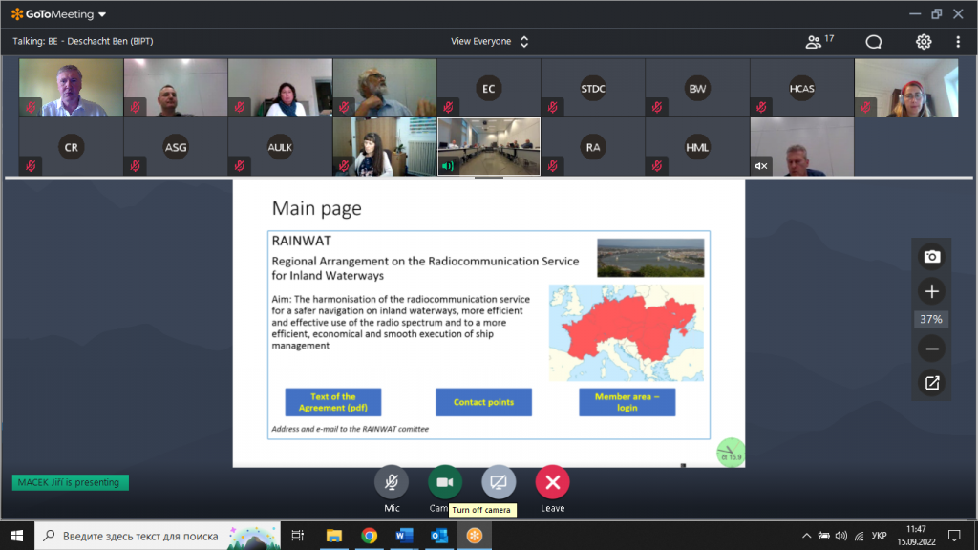Select the EC participant tile
Image resolution: width=978 pixels, height=550 pixels.
click(x=489, y=89)
